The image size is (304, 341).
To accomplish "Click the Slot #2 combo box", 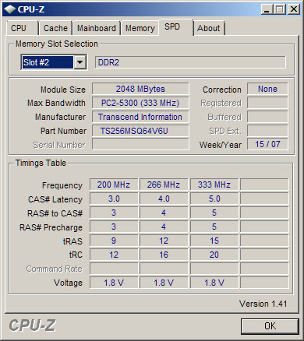I will [x=54, y=62].
